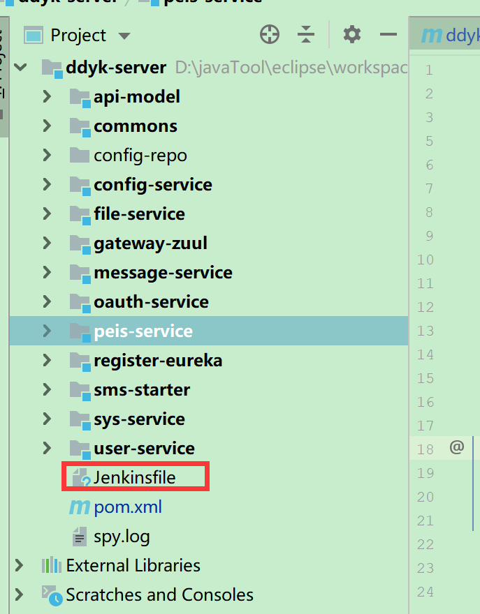
Task: Click the spy.log text file icon
Action: pos(80,537)
